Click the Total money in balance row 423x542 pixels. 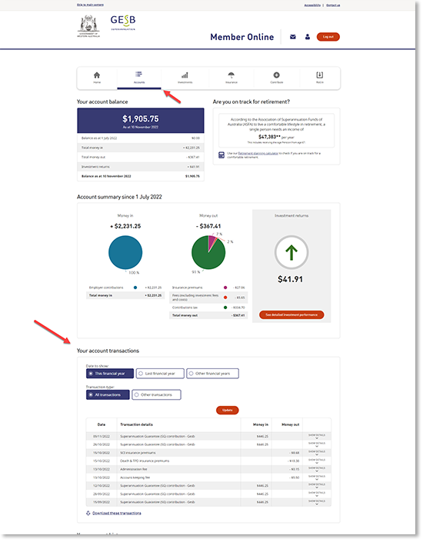[141, 148]
